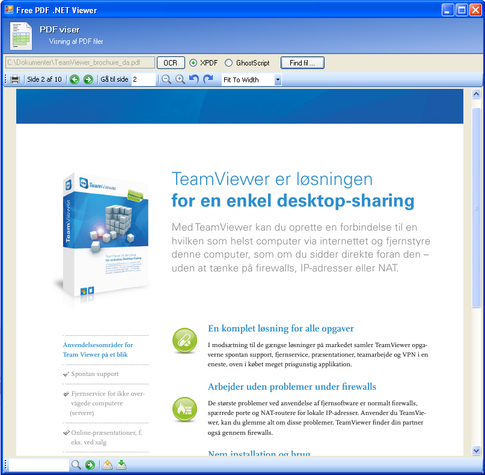
Task: Click the Gå til side page number field
Action: coord(143,79)
